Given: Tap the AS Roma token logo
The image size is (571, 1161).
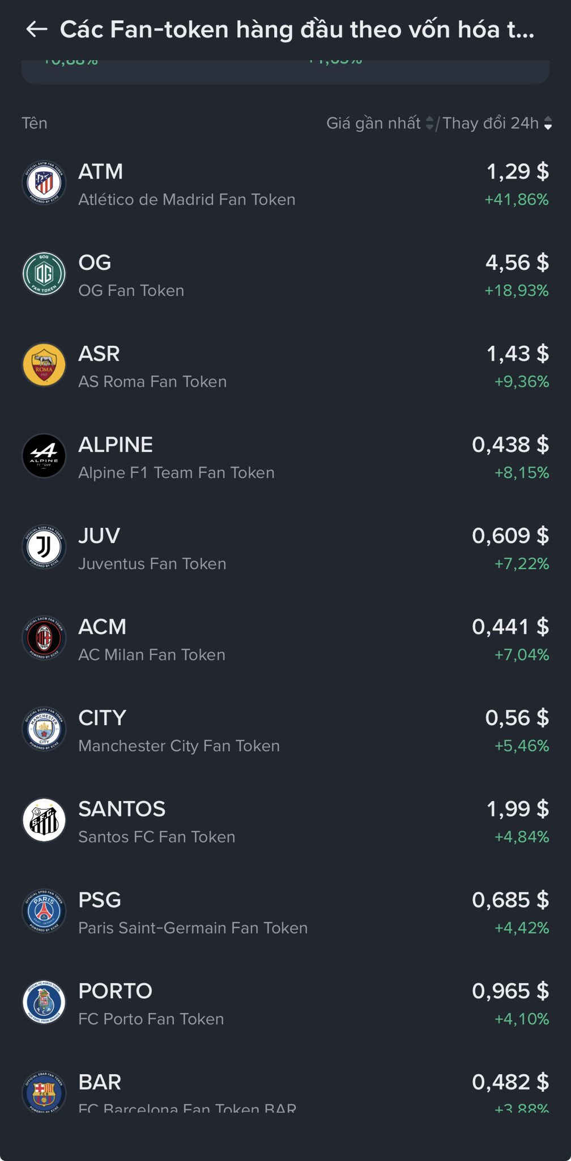Looking at the screenshot, I should (x=44, y=365).
